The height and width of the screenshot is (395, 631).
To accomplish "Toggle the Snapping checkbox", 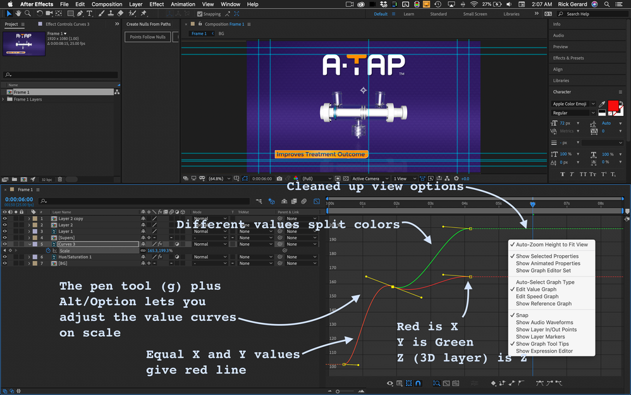I will 200,14.
